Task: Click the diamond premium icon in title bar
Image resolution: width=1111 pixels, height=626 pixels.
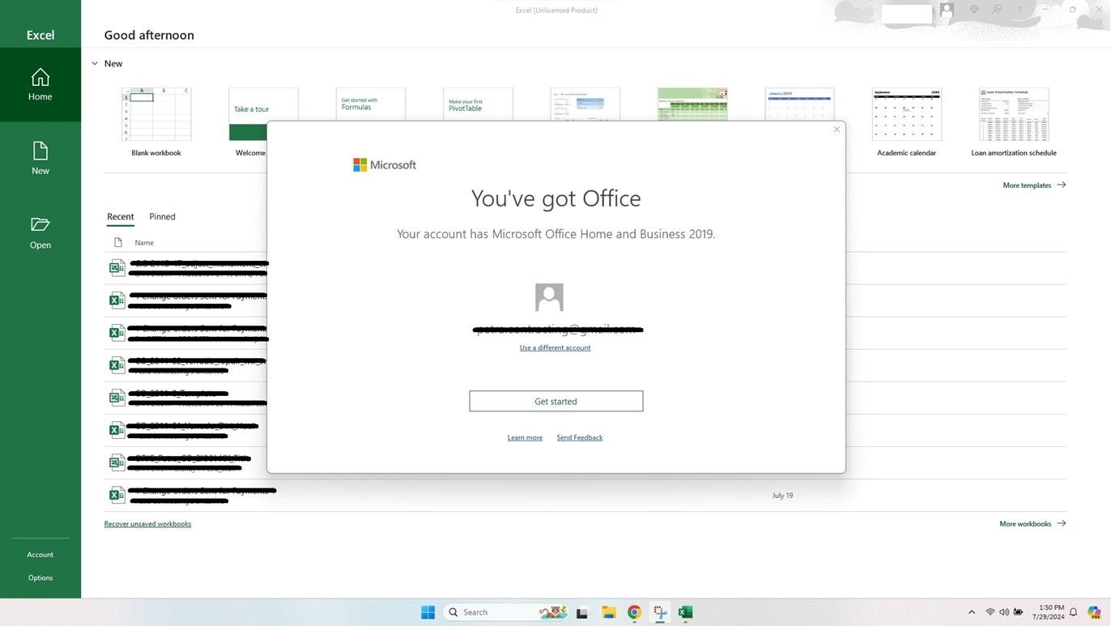Action: pos(974,10)
